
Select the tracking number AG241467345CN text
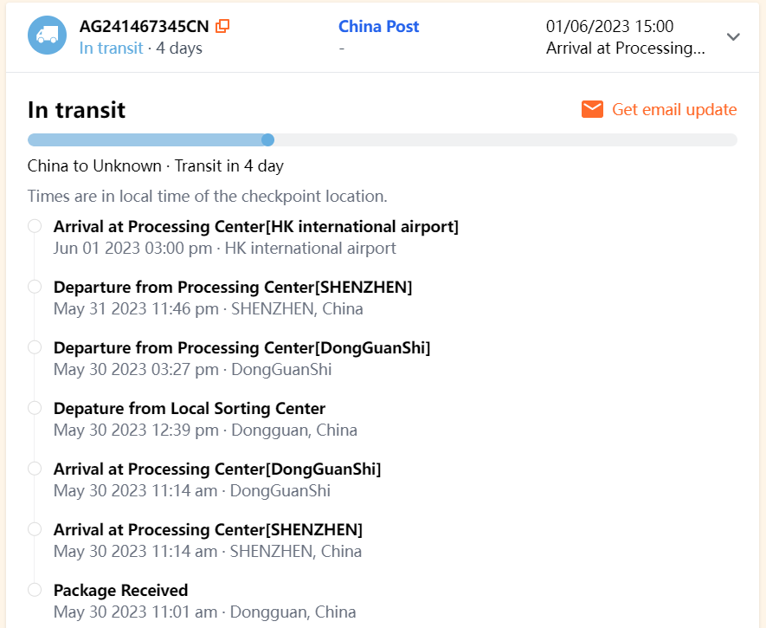[144, 26]
